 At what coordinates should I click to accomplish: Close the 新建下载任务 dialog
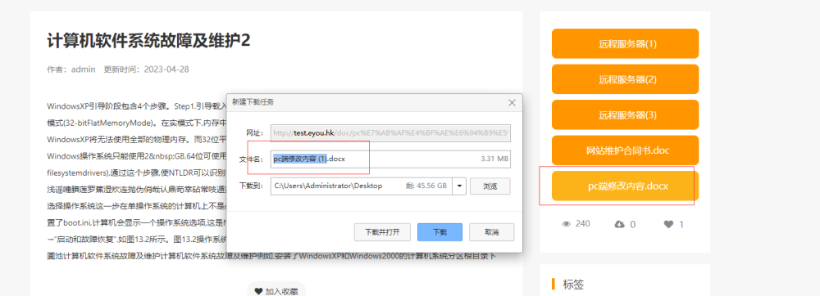coord(512,103)
